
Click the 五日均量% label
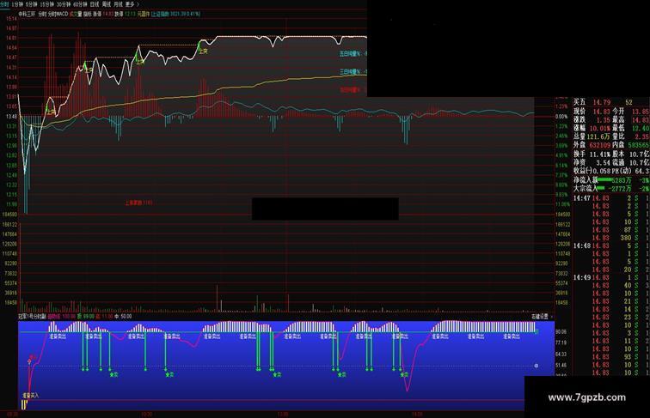(351, 54)
